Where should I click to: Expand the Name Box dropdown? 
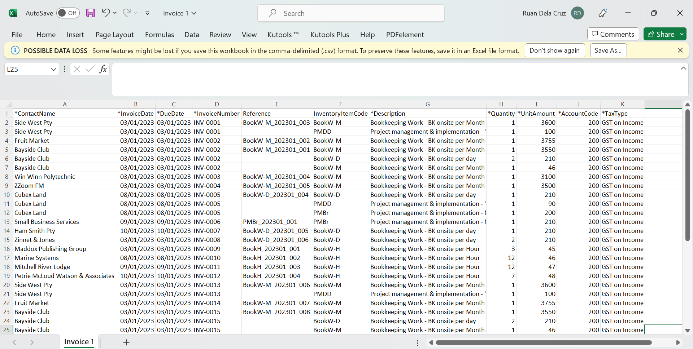tap(53, 69)
